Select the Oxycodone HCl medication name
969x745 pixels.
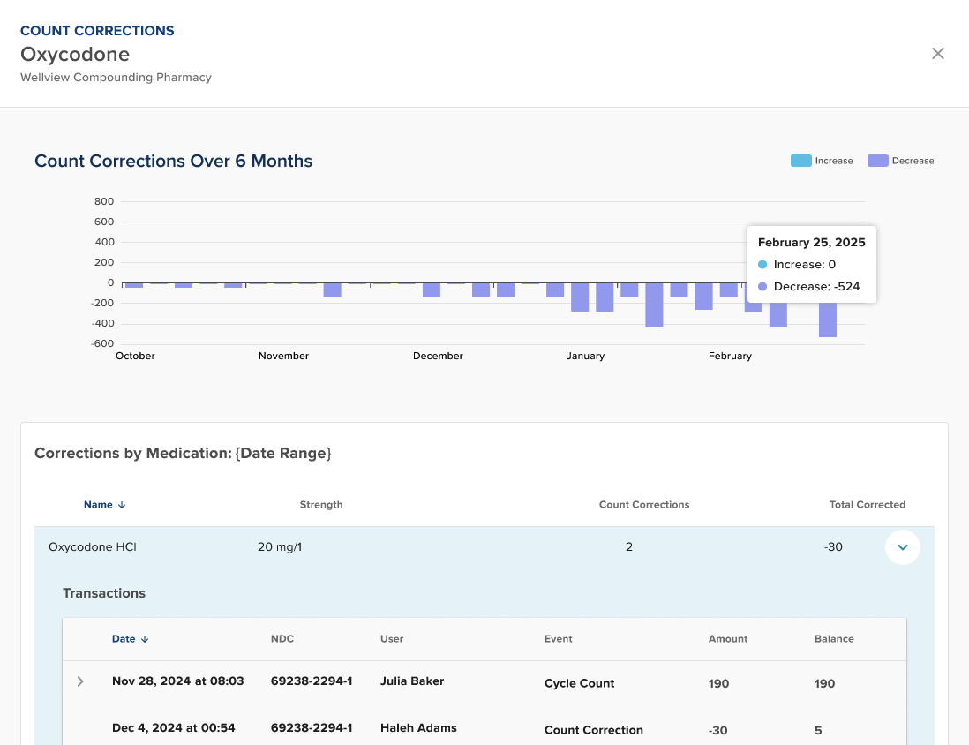tap(93, 546)
